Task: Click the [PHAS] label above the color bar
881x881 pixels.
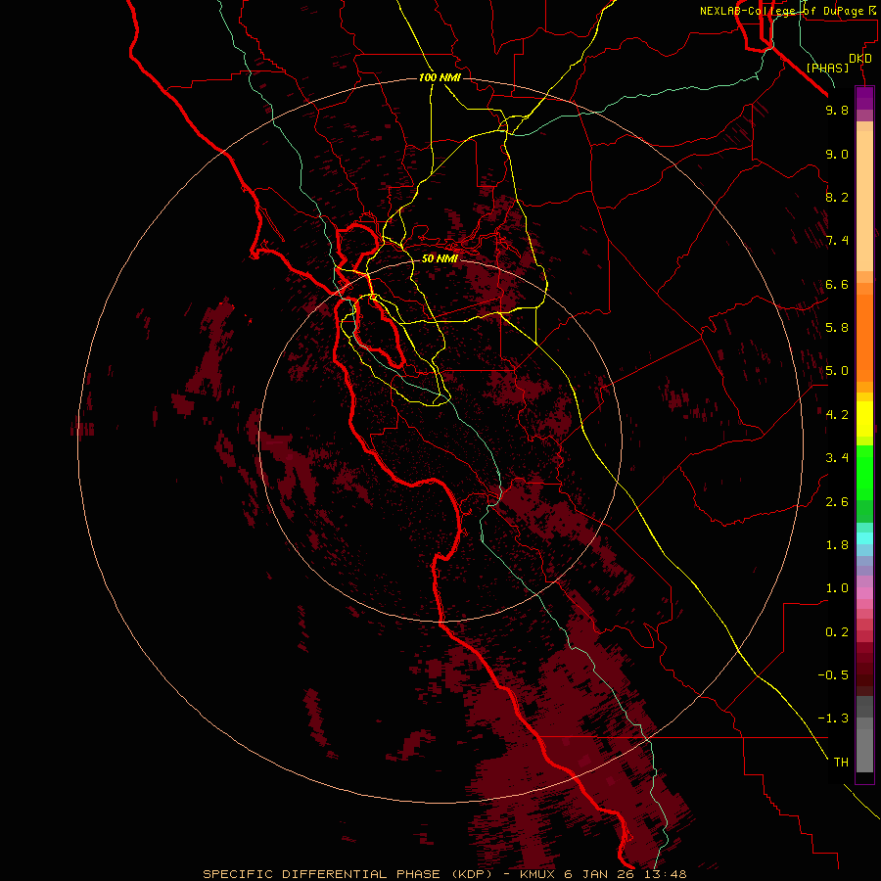Action: click(827, 69)
